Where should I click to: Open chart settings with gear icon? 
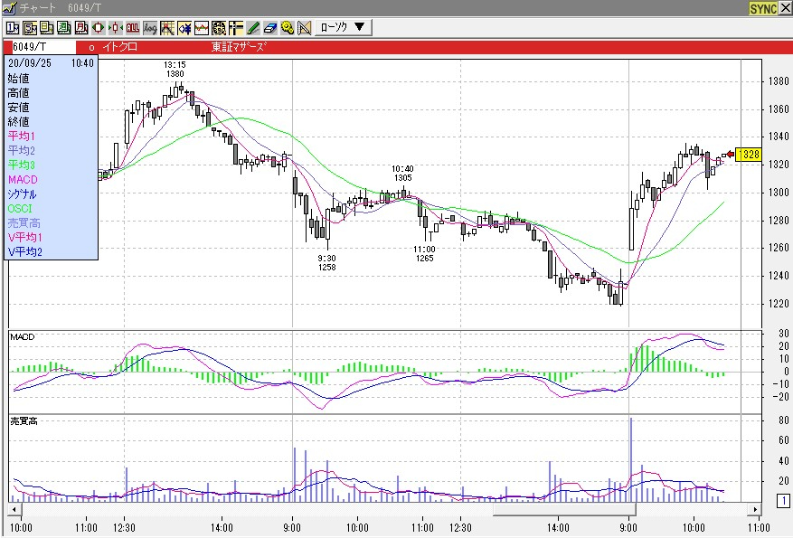pyautogui.click(x=288, y=27)
